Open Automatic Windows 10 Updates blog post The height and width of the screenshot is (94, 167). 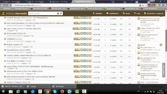point(149,67)
